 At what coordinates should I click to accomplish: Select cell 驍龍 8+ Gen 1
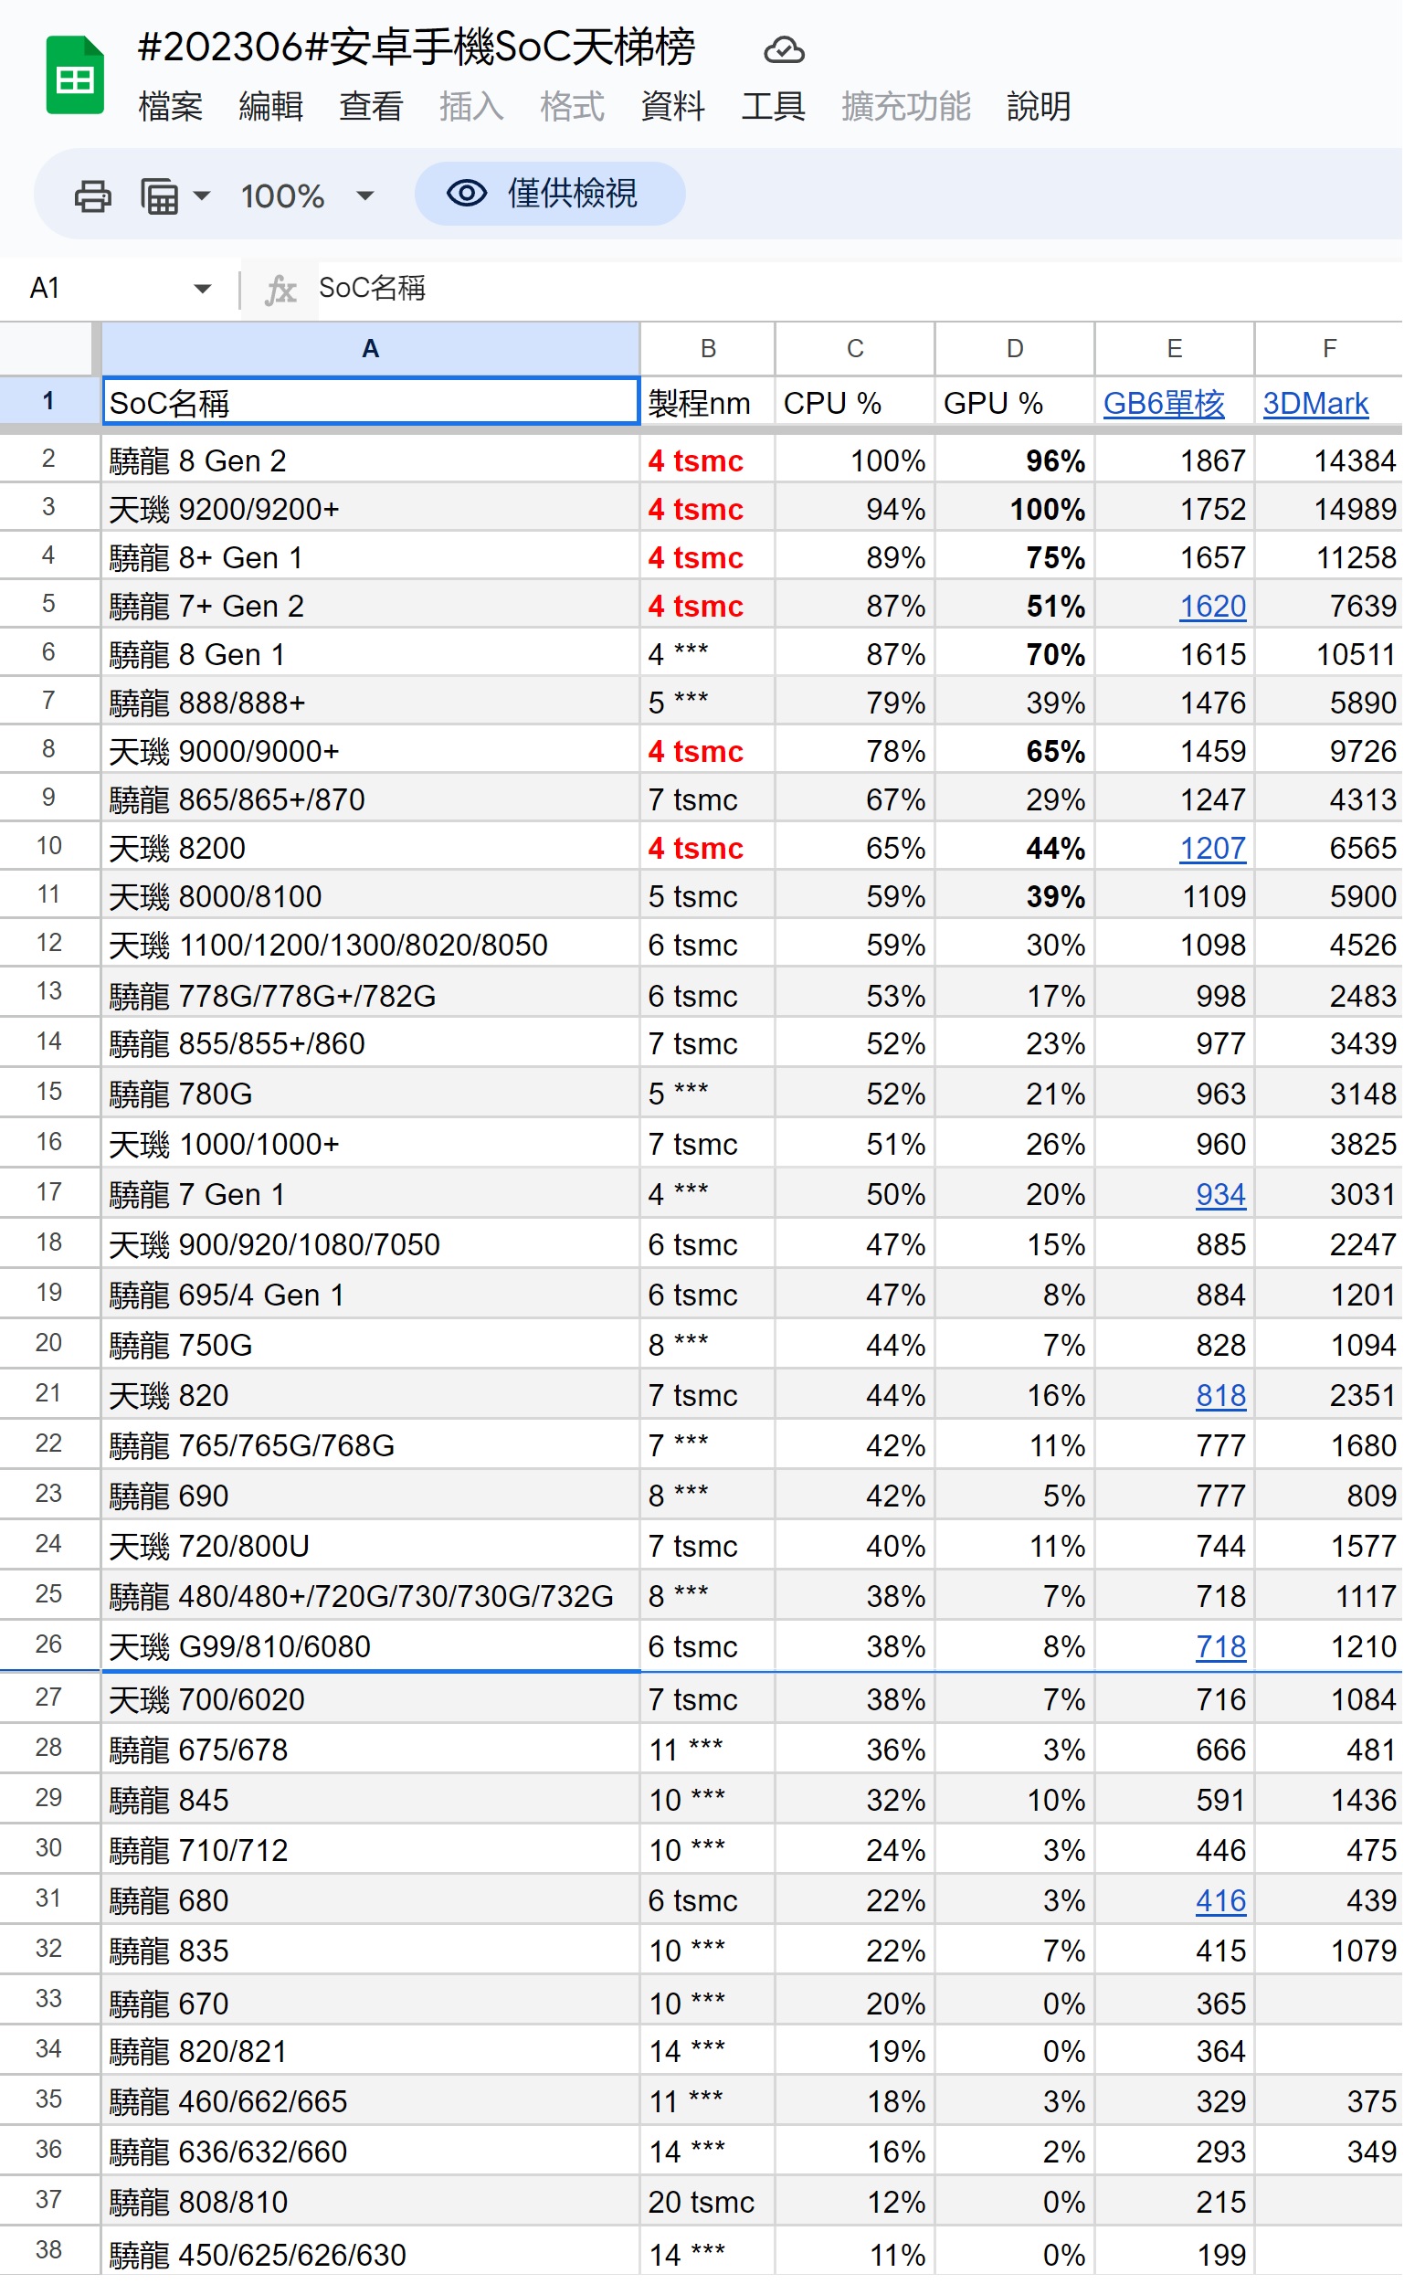tap(371, 557)
